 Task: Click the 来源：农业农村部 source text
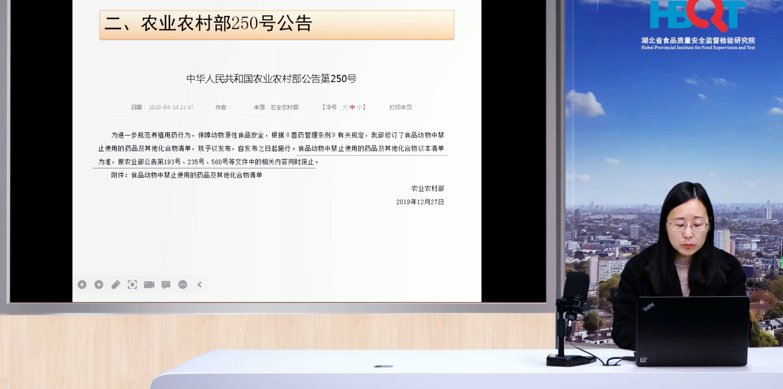coord(276,108)
